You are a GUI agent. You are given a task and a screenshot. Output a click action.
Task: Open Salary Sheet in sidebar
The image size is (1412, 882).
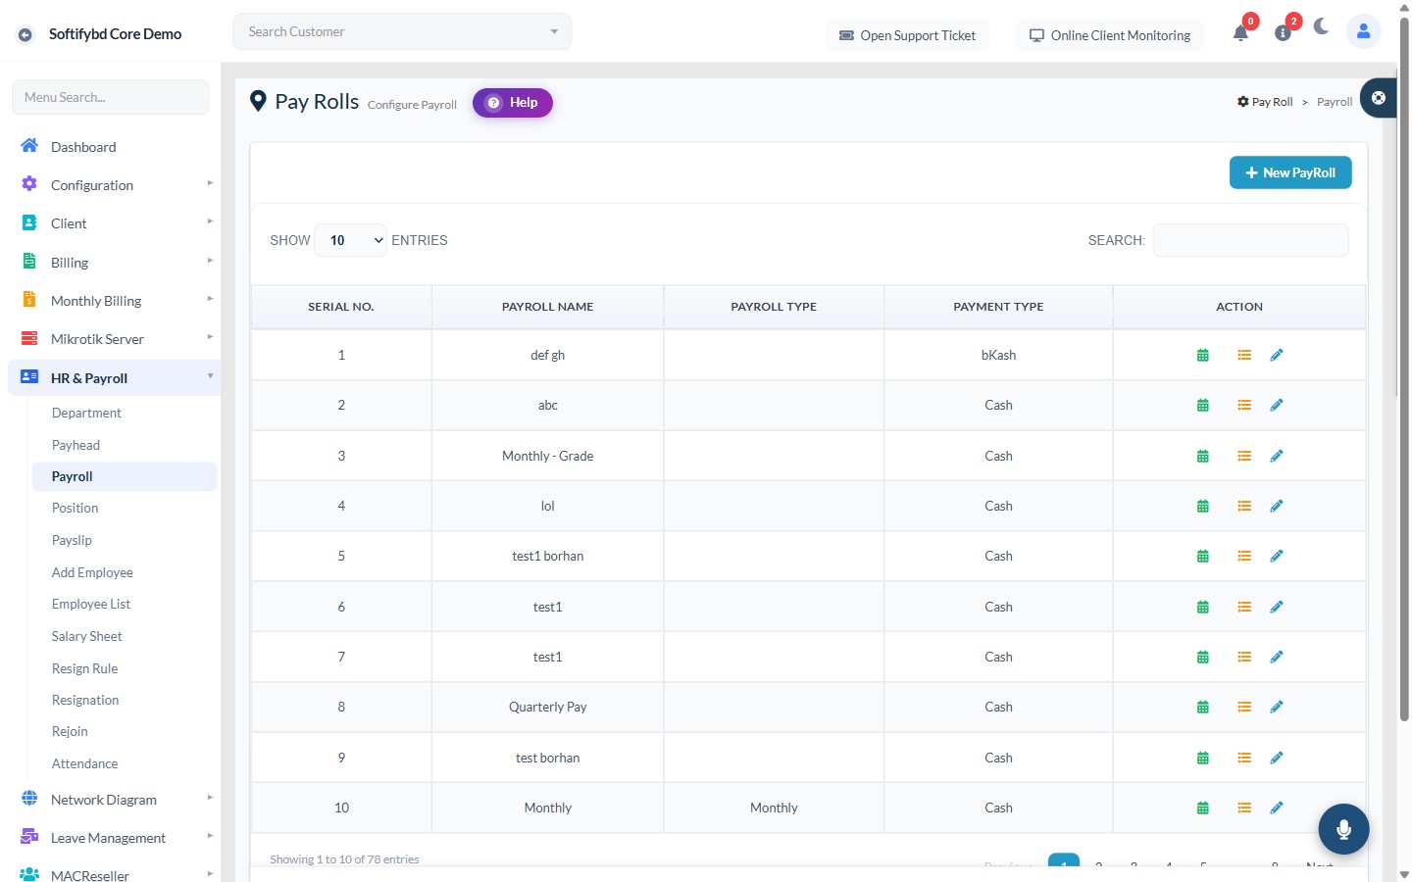coord(86,636)
